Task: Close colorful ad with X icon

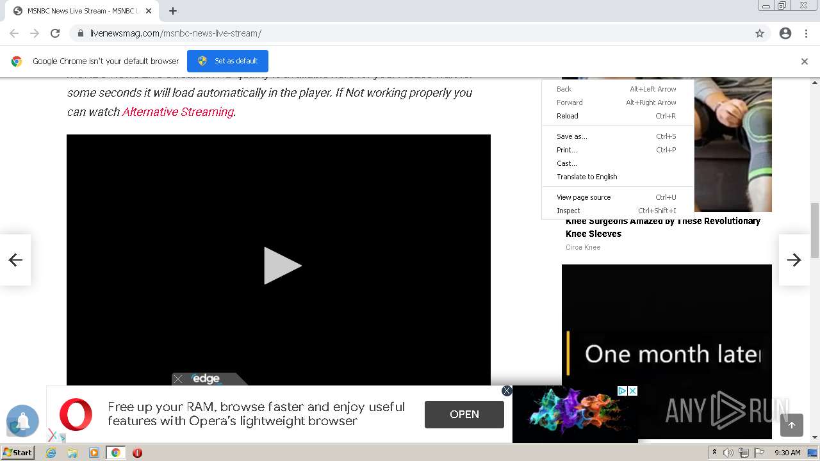Action: point(632,391)
